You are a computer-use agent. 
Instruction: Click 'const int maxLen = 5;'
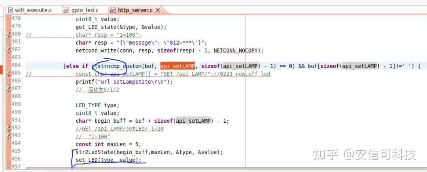point(108,144)
